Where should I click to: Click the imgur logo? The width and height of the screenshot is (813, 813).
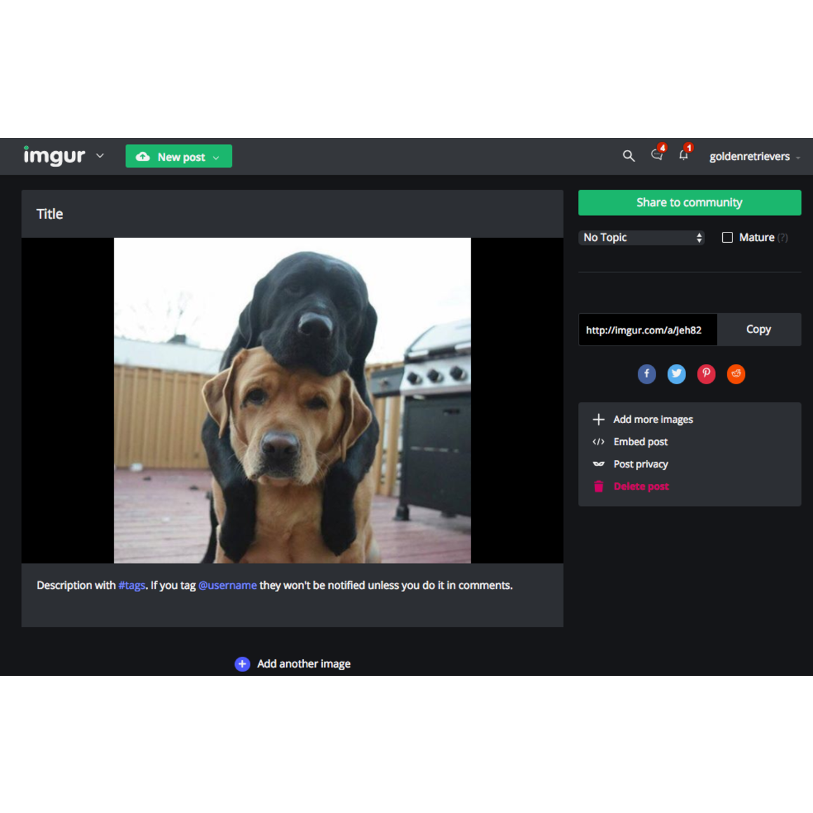point(53,156)
